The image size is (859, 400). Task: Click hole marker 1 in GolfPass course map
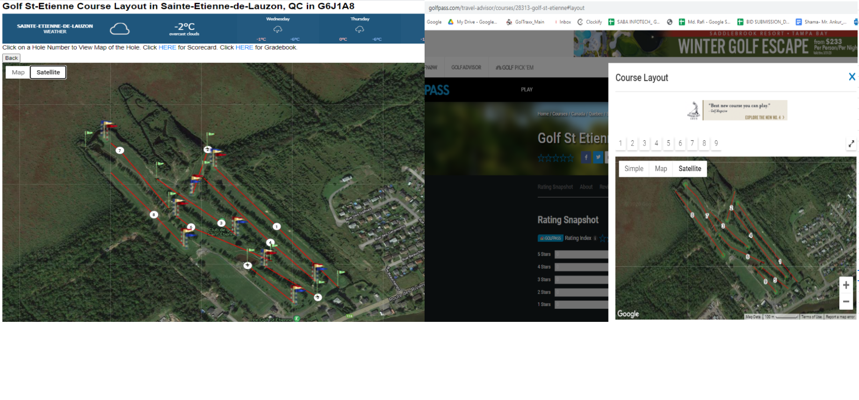coord(780,262)
